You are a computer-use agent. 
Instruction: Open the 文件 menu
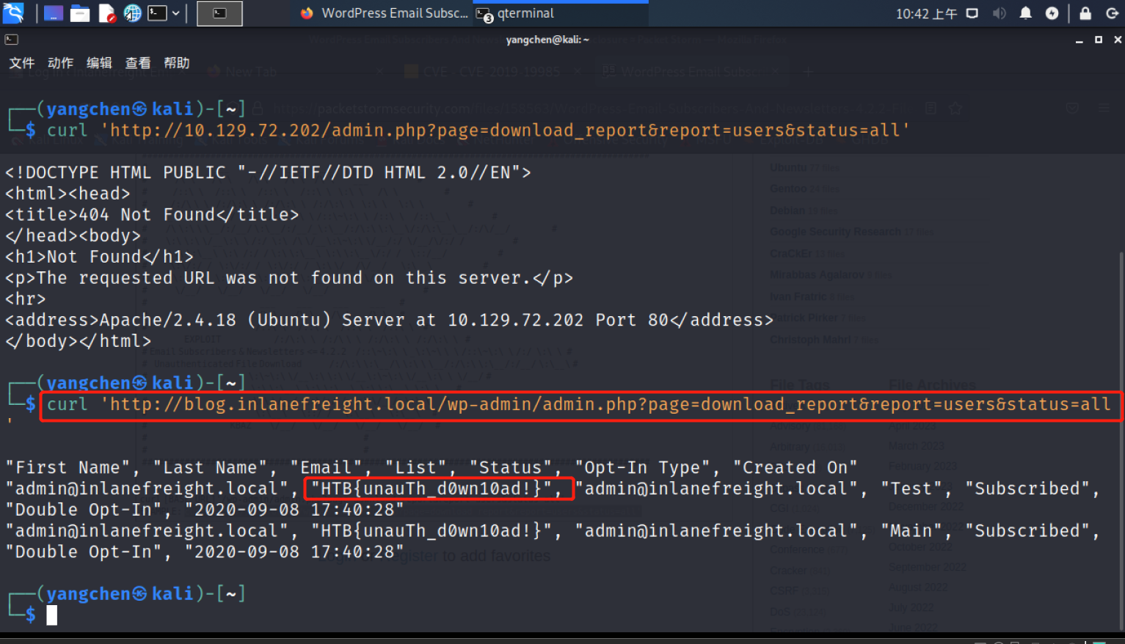22,63
